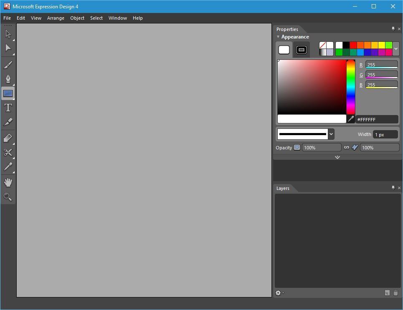Screen dimensions: 403x310
Task: Expand advanced properties with double chevron
Action: [x=337, y=157]
